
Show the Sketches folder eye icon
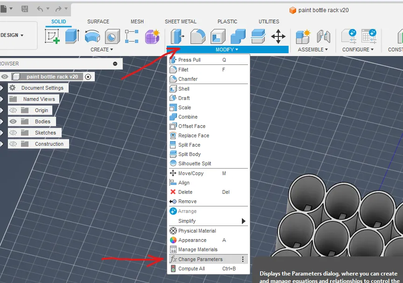[x=13, y=133]
